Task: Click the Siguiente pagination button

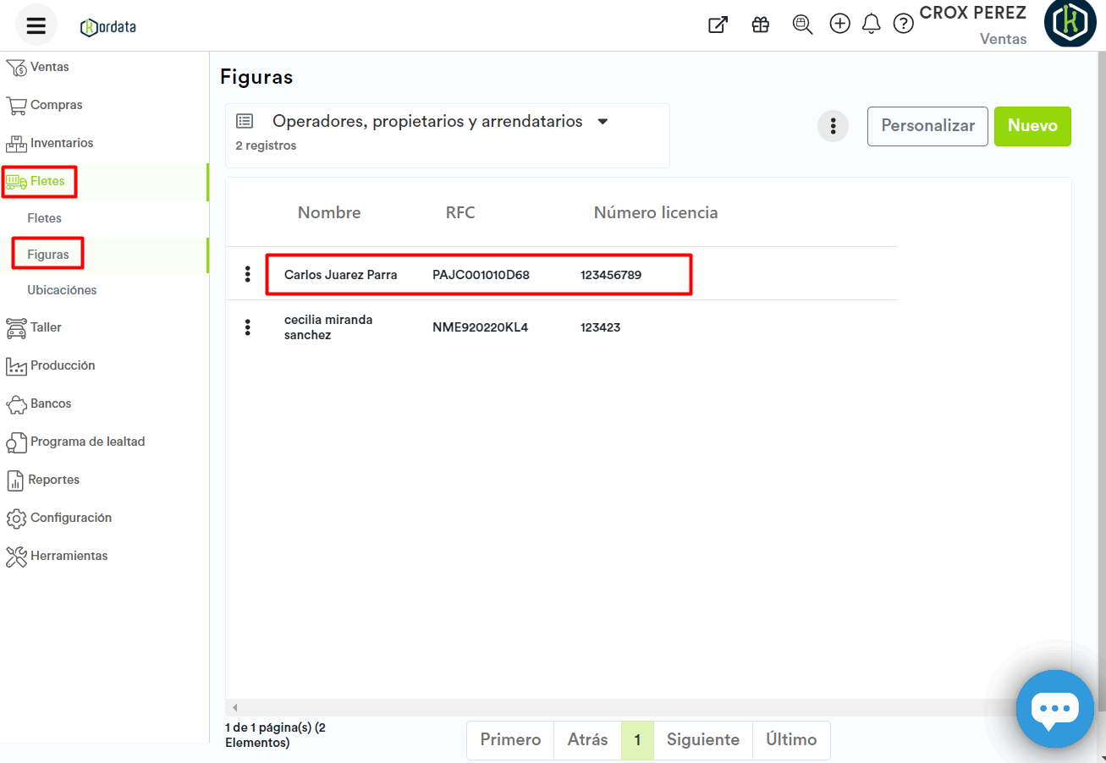Action: coord(702,740)
